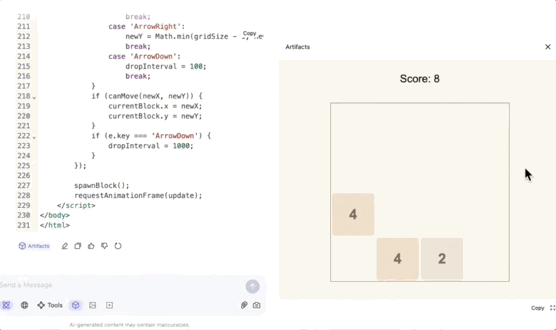Screen dimensions: 556x330
Task: Regenerate the response with the refresh icon
Action: [118, 246]
